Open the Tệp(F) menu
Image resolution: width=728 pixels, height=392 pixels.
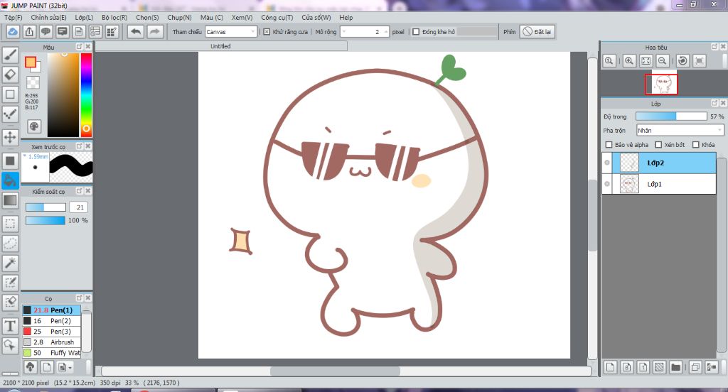pos(14,18)
